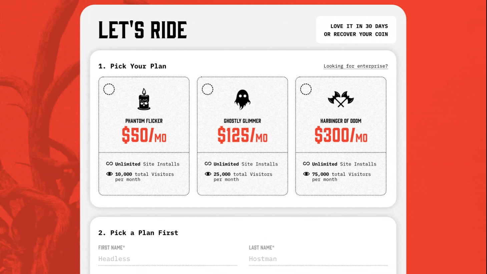Click infinity icon in Phantom Flicker plan
The image size is (487, 274).
click(x=109, y=164)
